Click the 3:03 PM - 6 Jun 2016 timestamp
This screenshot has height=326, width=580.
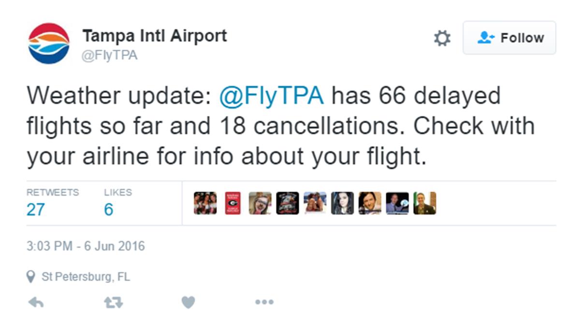point(86,246)
